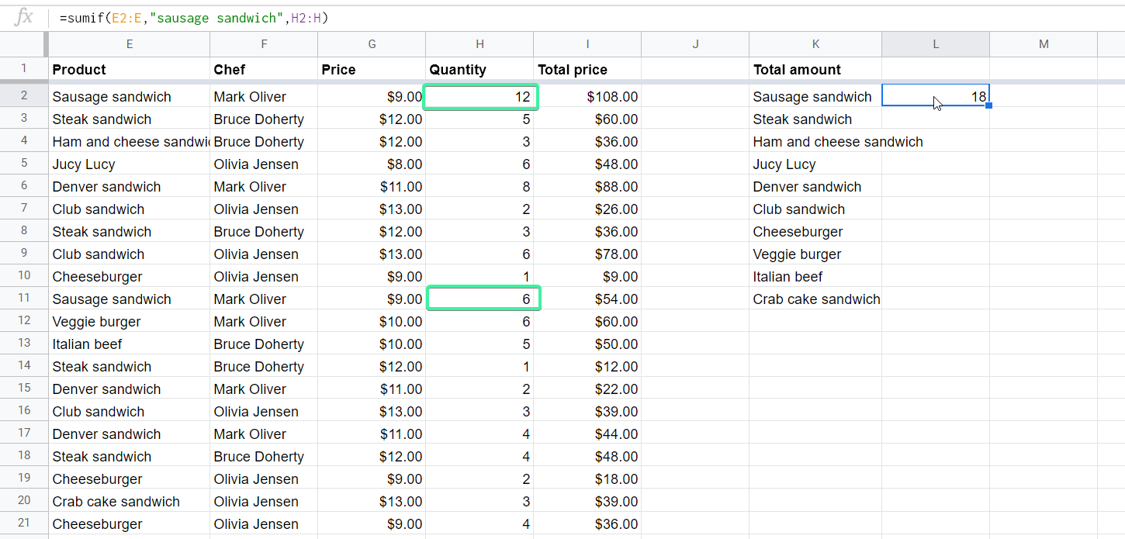Click inside the formula bar text
Screen dimensions: 1125x539
[194, 18]
